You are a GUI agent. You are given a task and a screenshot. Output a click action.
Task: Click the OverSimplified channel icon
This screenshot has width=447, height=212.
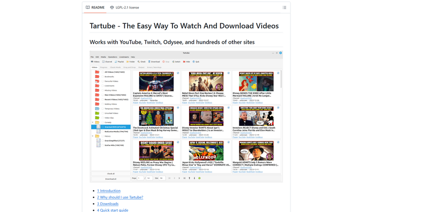click(x=99, y=140)
